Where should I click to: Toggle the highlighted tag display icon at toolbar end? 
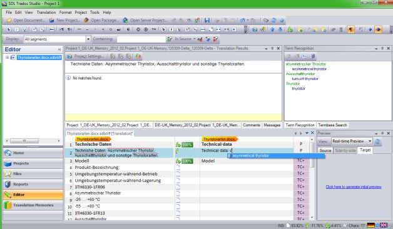click(378, 29)
